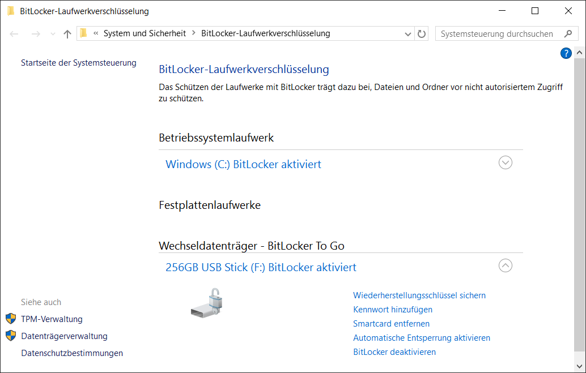
Task: Click the folder icon in the address bar
Action: point(83,33)
